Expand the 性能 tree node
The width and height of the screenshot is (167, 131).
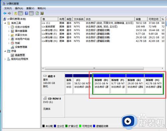tap(9, 43)
